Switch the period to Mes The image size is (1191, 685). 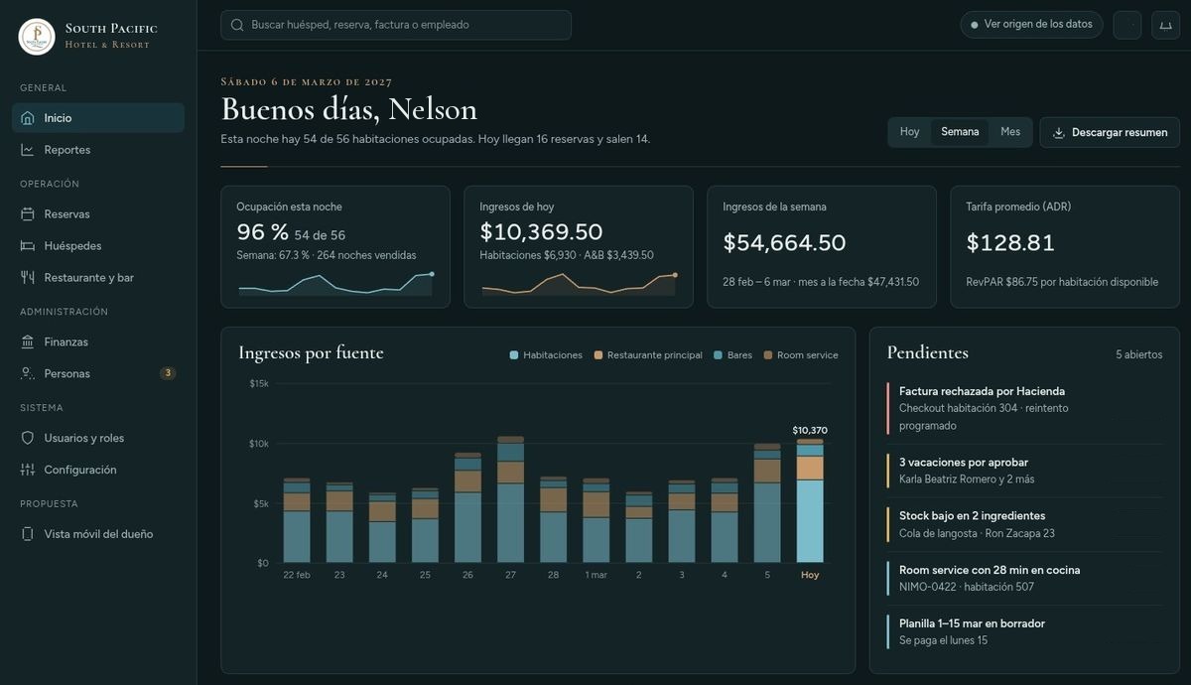coord(1010,132)
